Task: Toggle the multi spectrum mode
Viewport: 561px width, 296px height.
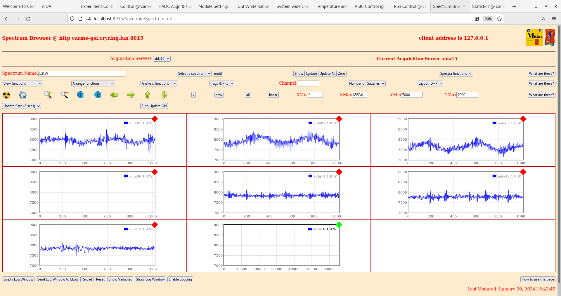Action: coord(218,73)
